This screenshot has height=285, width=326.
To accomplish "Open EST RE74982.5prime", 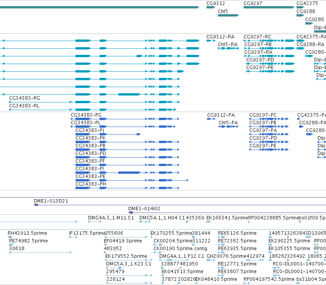I will (11, 245).
